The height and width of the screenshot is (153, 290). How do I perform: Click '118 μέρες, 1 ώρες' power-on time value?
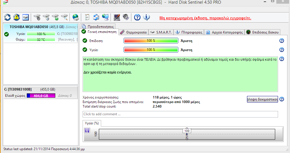[x=167, y=97]
